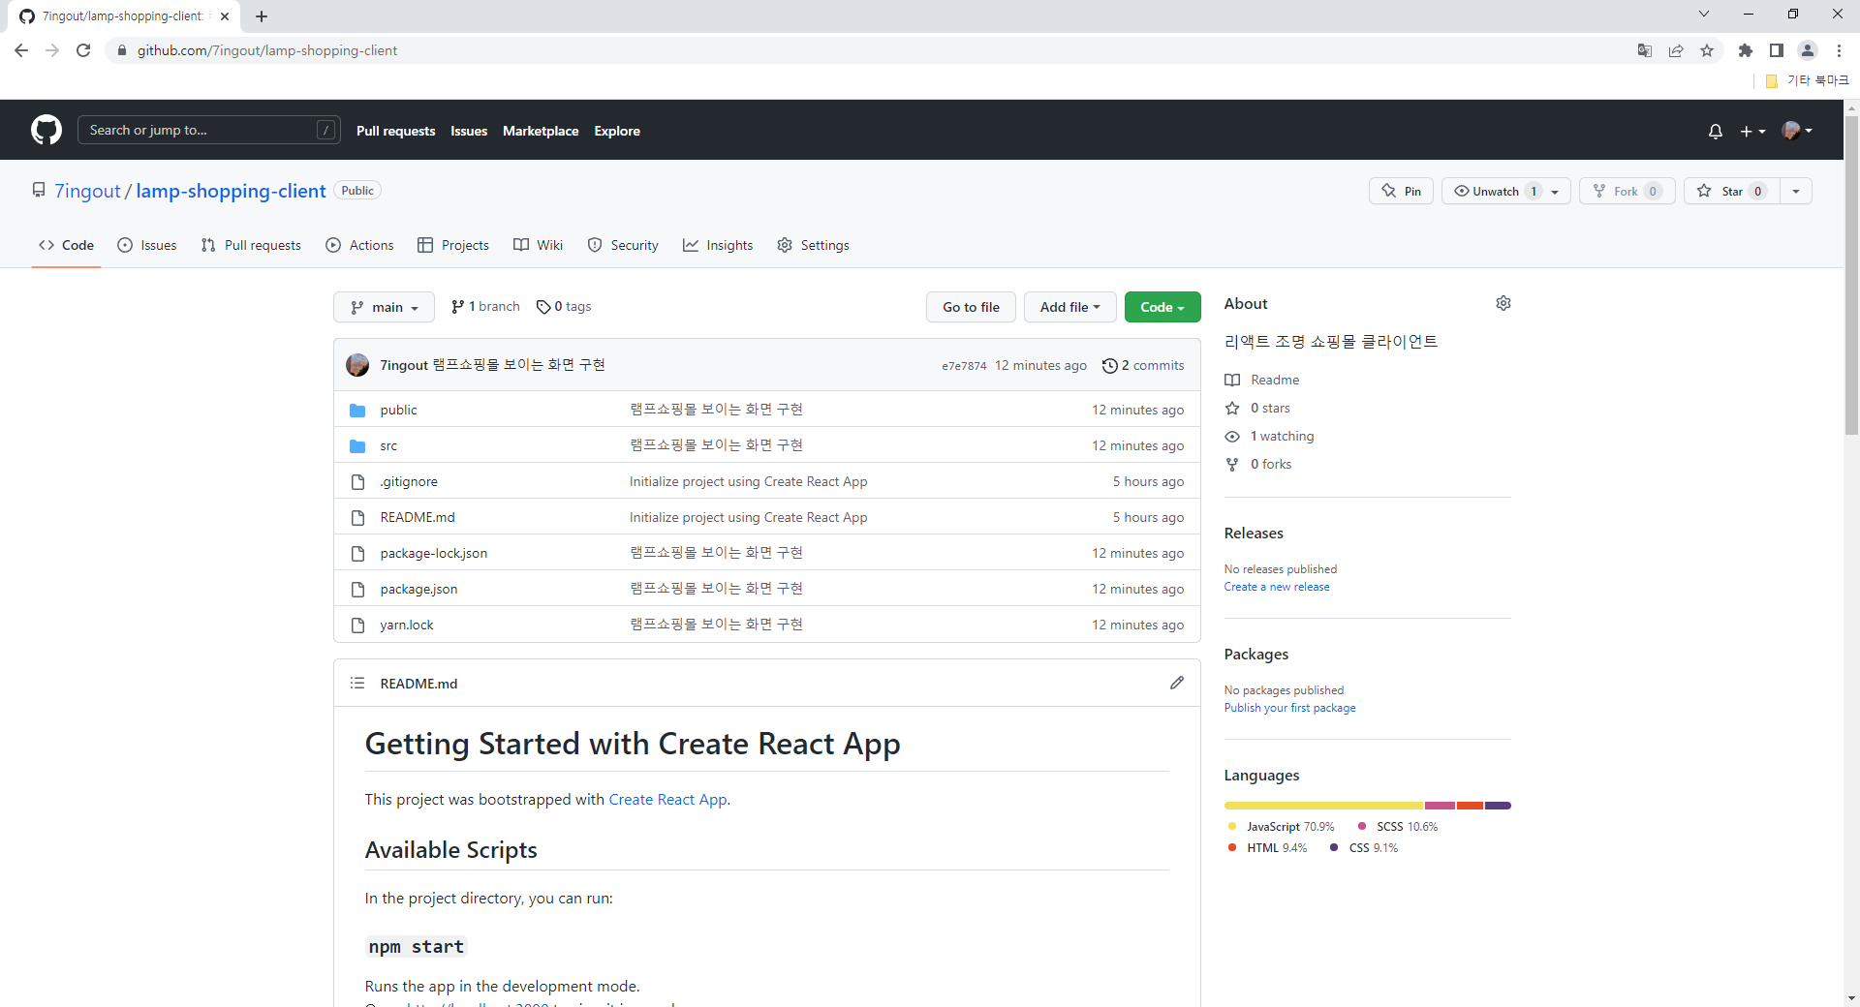Click the src folder icon
The height and width of the screenshot is (1007, 1860).
357,446
